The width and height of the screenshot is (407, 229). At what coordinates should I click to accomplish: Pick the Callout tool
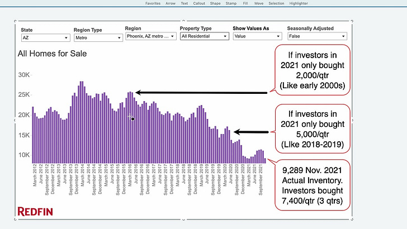199,3
